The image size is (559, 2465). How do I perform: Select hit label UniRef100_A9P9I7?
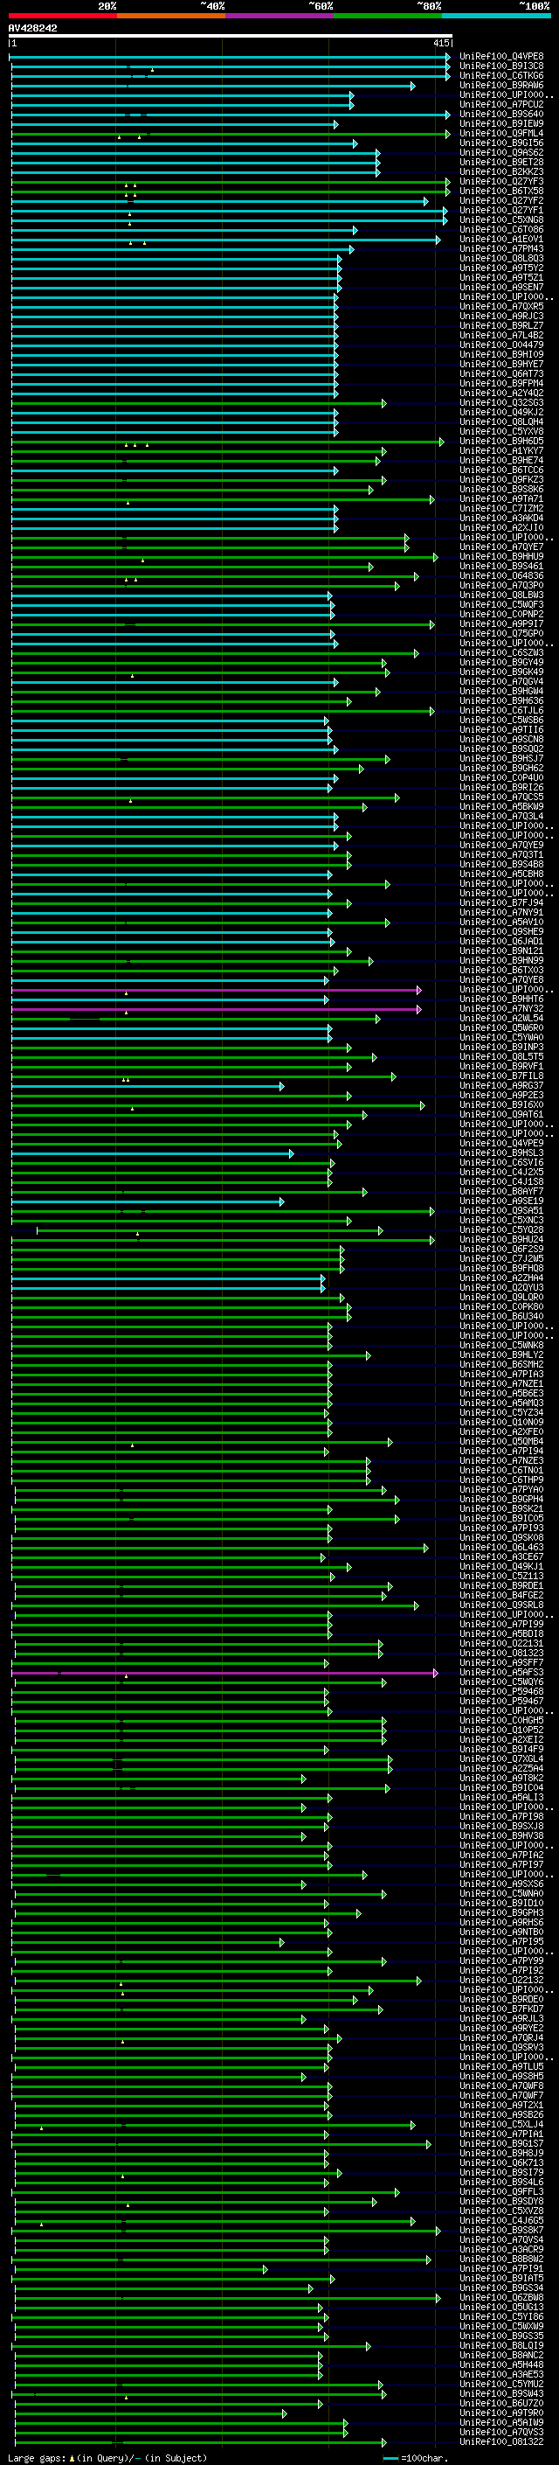click(x=501, y=624)
